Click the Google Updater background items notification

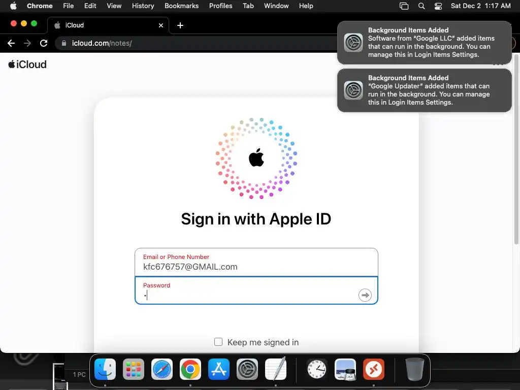pos(425,90)
